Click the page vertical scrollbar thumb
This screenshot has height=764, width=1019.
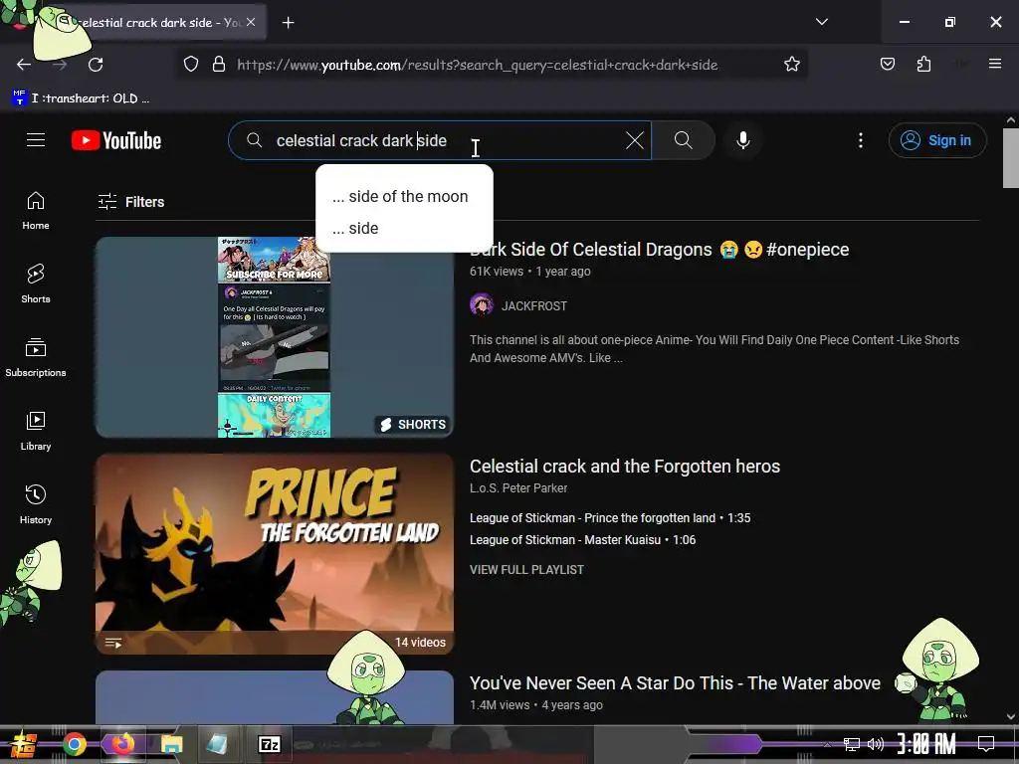coord(1011,158)
